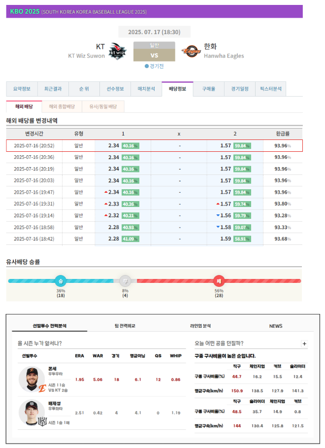Click the KT Wiz team logo
This screenshot has height=448, width=325.
(x=118, y=51)
